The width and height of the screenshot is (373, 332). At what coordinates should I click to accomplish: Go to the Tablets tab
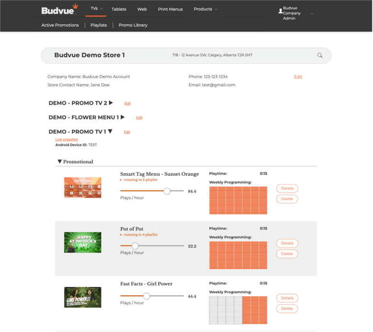[x=119, y=9]
